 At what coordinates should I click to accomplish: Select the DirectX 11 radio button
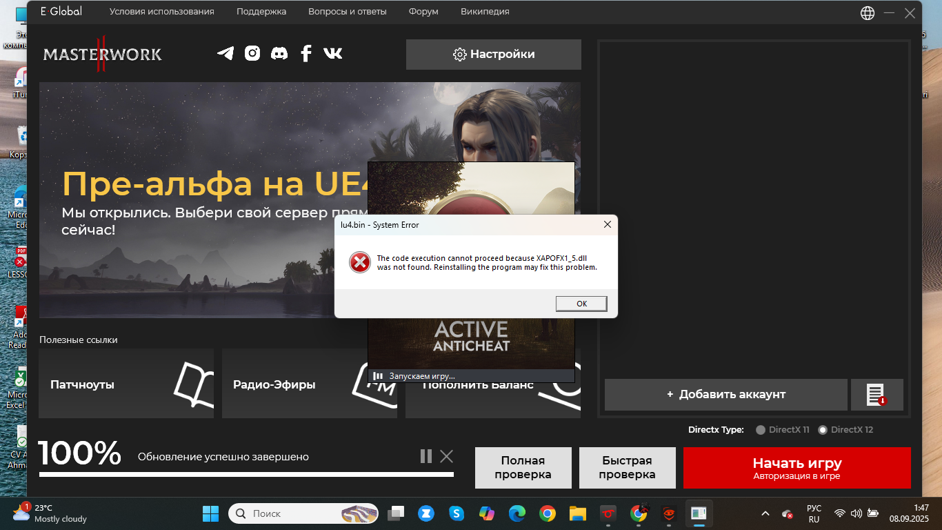(761, 430)
